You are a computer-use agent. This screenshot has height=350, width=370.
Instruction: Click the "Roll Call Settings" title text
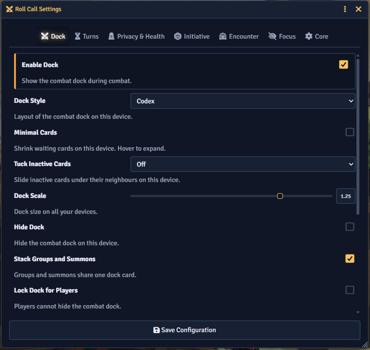pyautogui.click(x=38, y=9)
